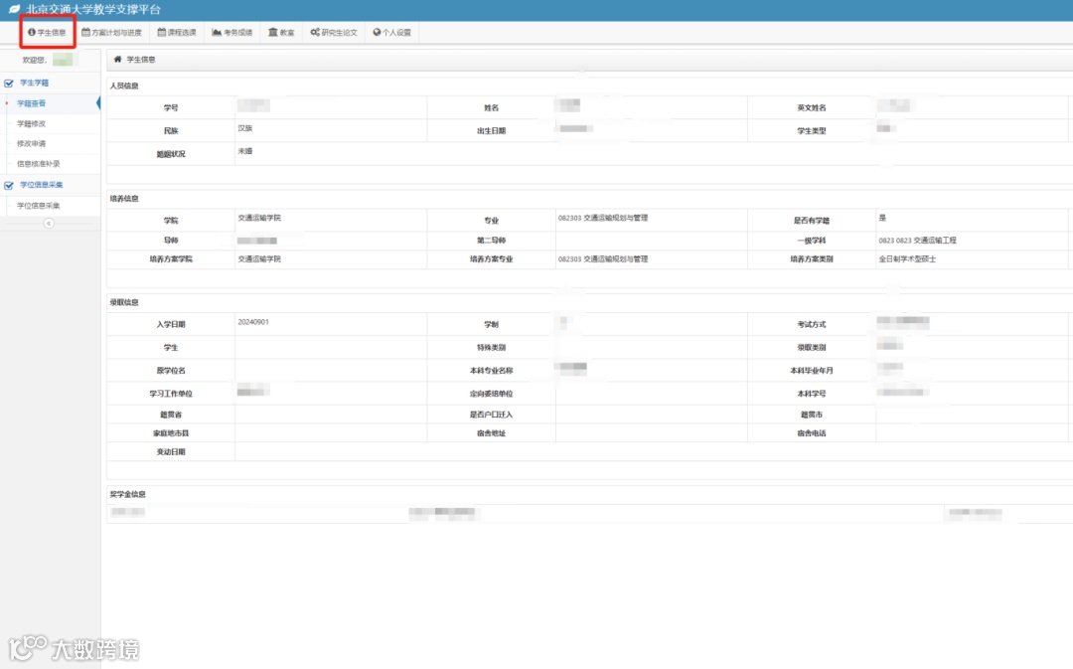Click the 本科学号 field label
Image resolution: width=1073 pixels, height=669 pixels.
(812, 394)
